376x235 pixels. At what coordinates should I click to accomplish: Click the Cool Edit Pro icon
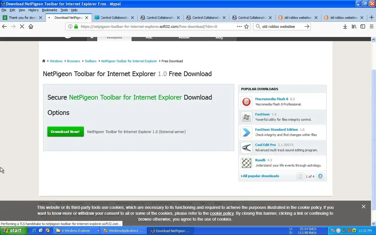tap(246, 148)
